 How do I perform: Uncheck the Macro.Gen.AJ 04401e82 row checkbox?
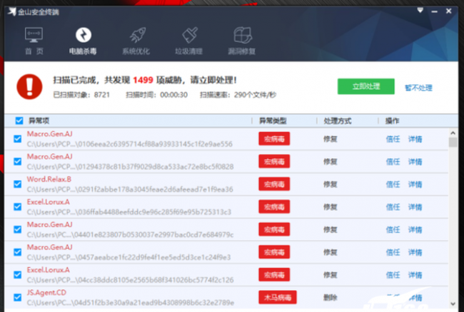[17, 229]
